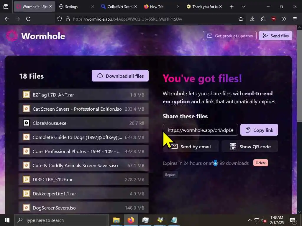The image size is (302, 226).
Task: Switch to CollabNet SearX tab
Action: click(119, 6)
